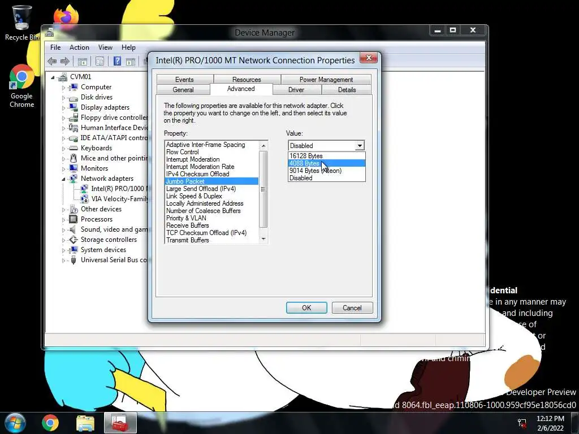Open Firefox desktop icon
Viewport: 579px width, 434px height.
(x=66, y=15)
